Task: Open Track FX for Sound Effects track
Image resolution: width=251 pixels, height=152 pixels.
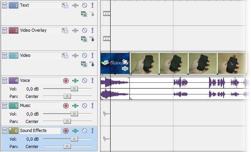Action: click(75, 131)
